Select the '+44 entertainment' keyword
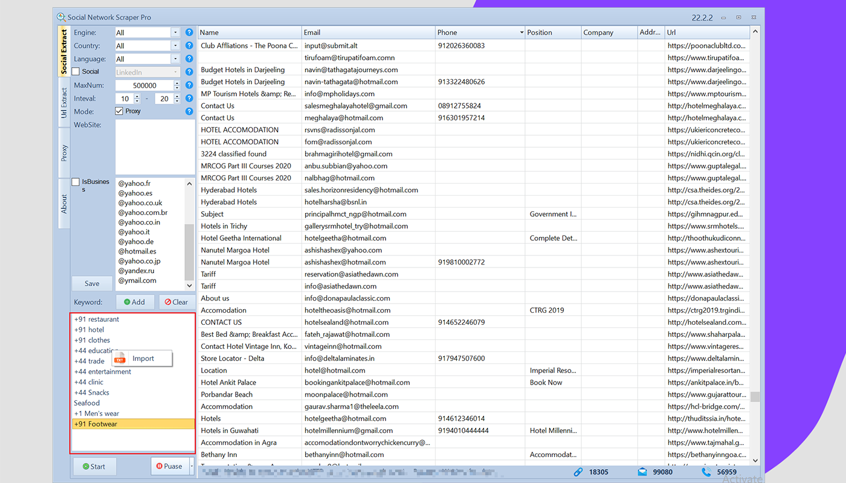846x483 pixels. click(x=102, y=372)
